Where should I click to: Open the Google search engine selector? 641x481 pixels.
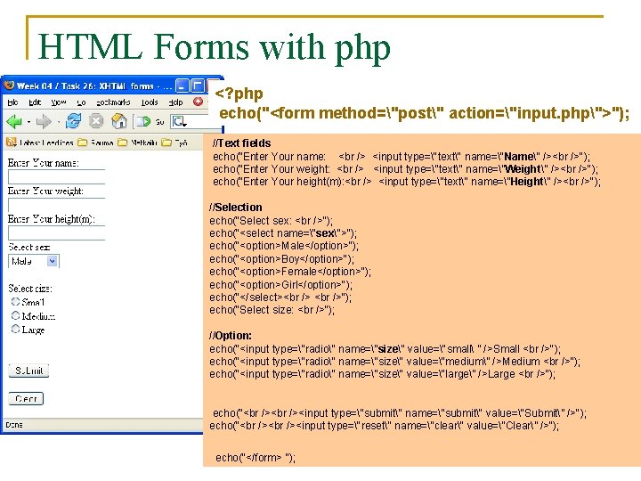point(180,121)
